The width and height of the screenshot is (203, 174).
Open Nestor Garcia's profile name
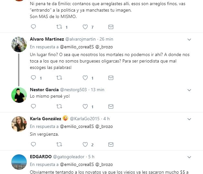(x=44, y=90)
